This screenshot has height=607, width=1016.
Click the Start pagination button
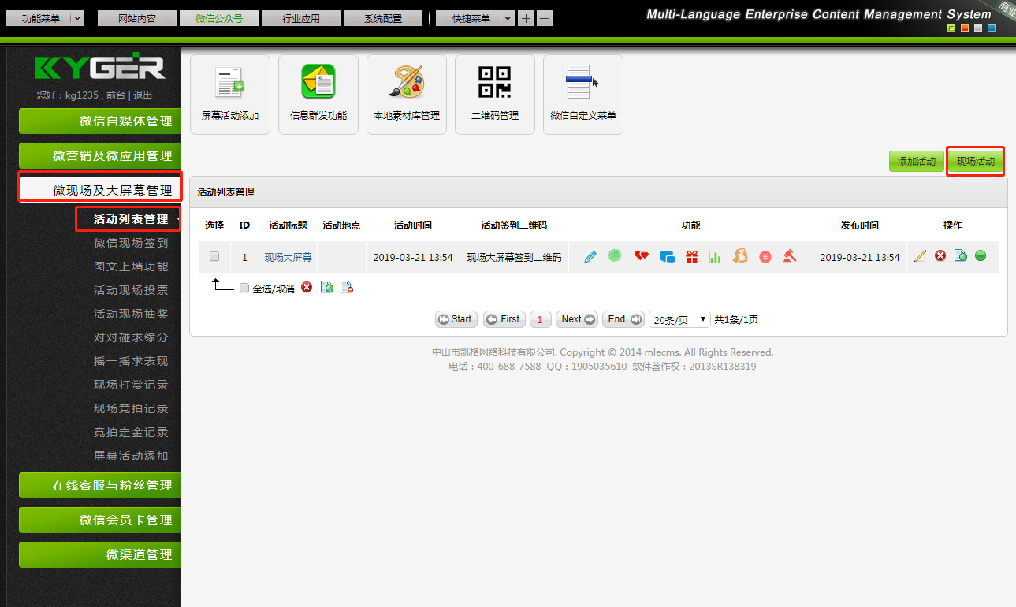[456, 319]
